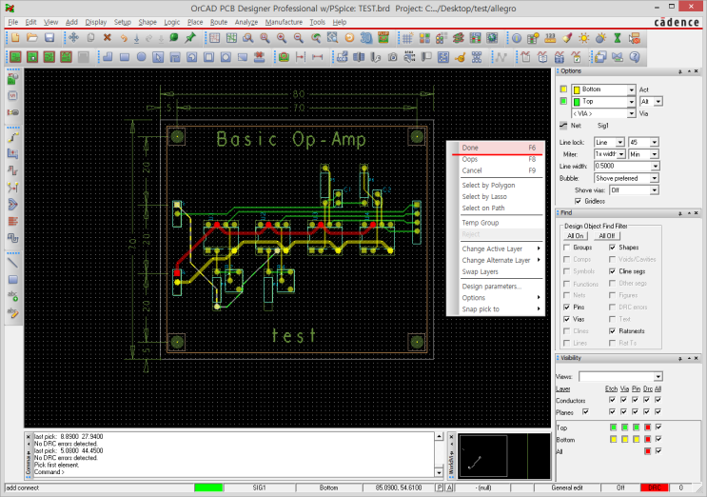Enable the Gridless checkbox

pos(579,201)
